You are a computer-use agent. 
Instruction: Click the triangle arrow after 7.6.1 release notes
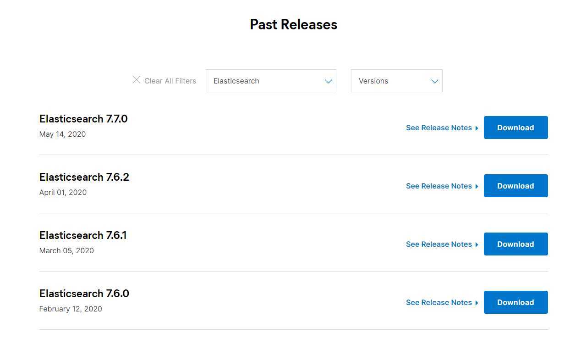[477, 244]
